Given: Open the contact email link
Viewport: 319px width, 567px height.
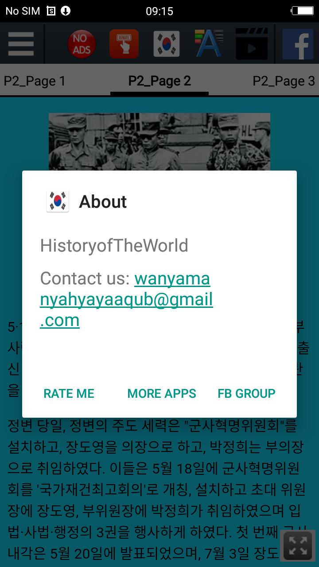Looking at the screenshot, I should pos(127,299).
